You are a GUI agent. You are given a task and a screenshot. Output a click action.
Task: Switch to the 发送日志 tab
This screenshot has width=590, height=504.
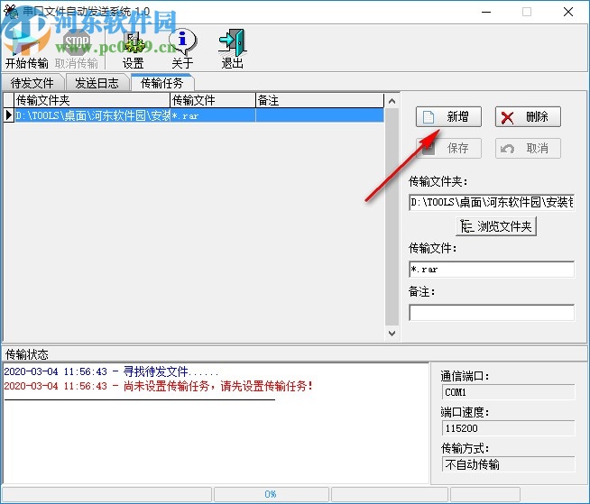tap(97, 83)
